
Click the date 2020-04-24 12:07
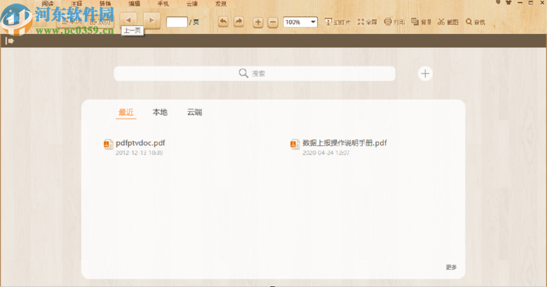coord(326,153)
